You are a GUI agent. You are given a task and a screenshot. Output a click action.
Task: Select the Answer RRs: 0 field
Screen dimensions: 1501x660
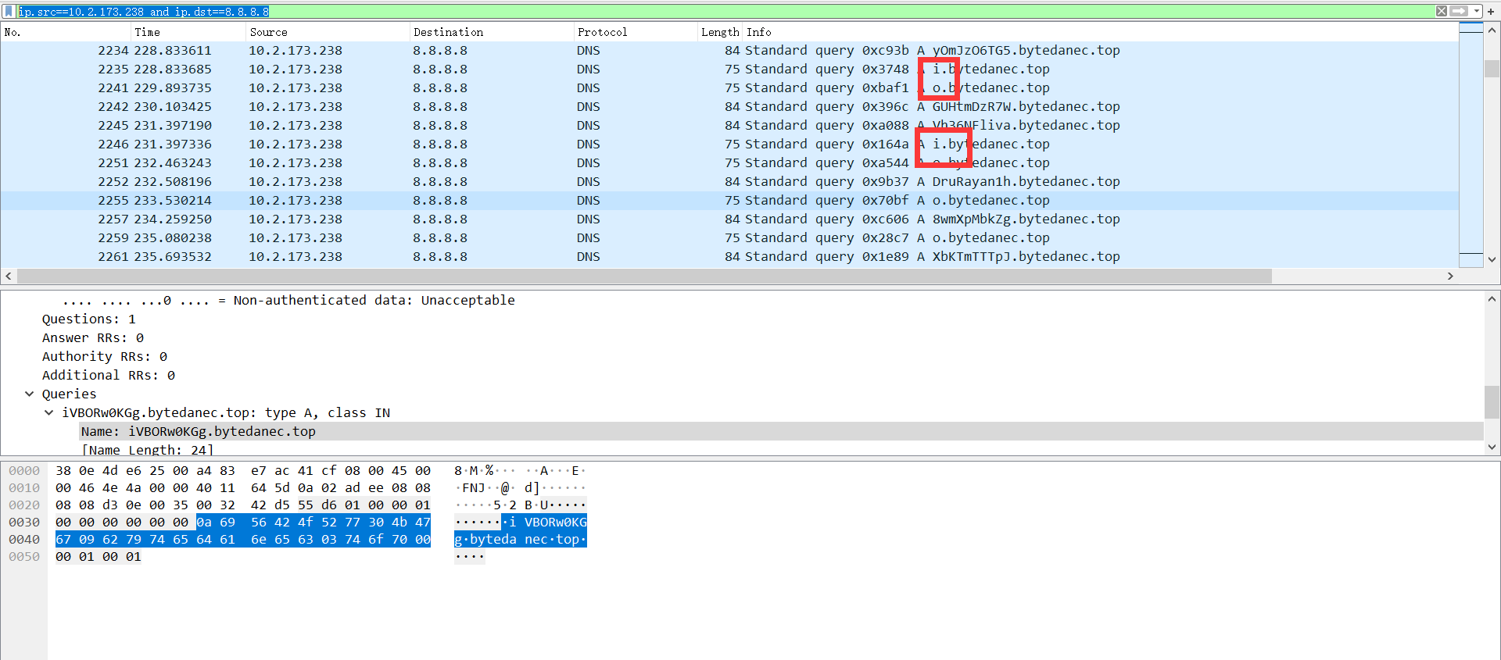93,337
